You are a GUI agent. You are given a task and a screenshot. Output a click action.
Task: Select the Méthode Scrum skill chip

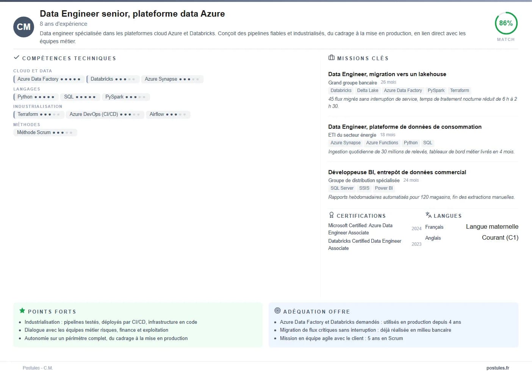[45, 133]
